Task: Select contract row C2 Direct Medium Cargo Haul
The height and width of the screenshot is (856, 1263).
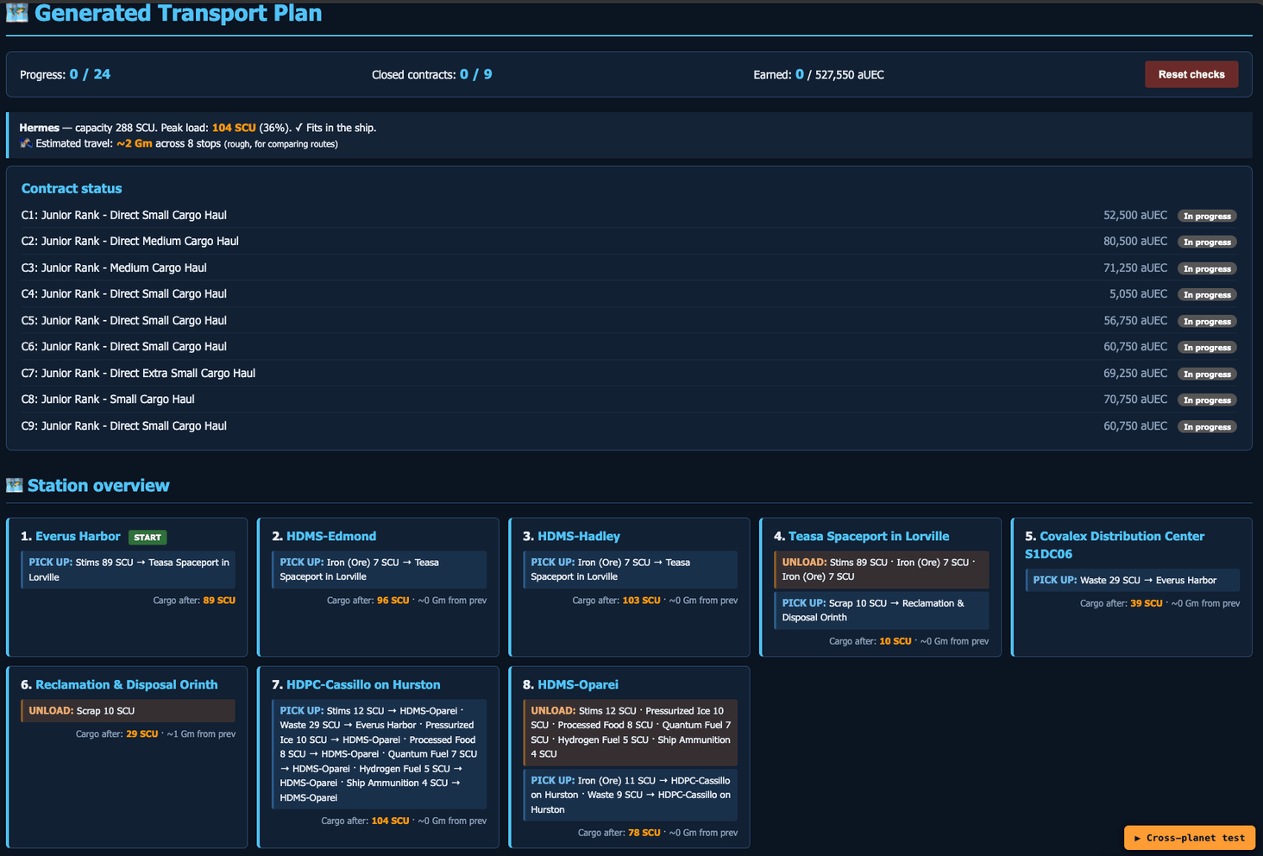Action: coord(629,242)
